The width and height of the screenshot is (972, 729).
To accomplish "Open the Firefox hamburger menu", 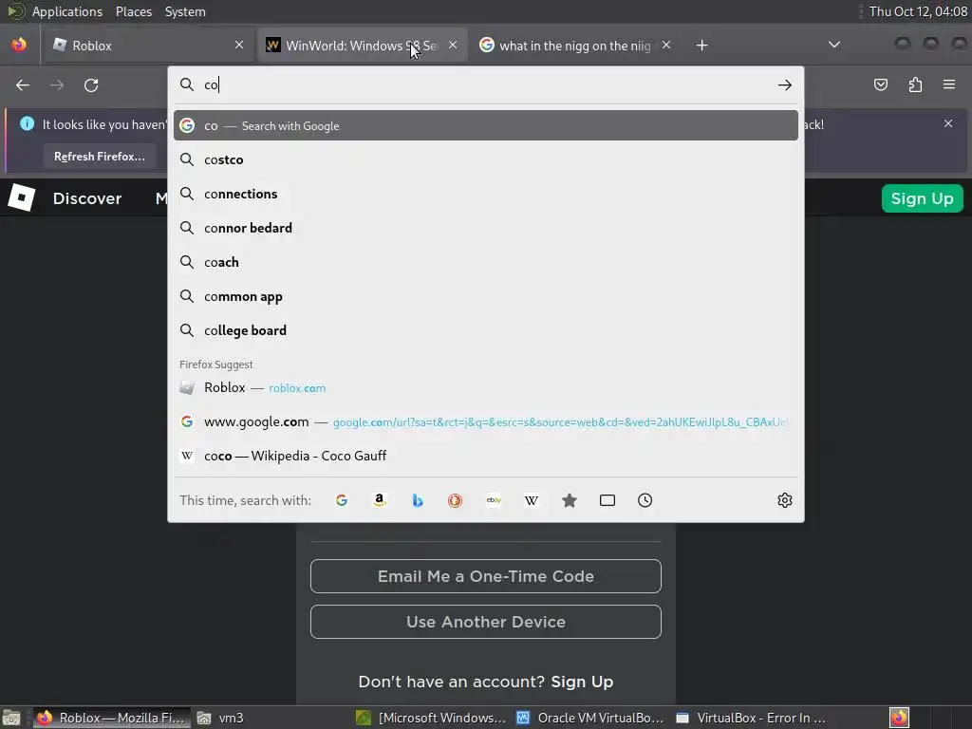I will pos(949,84).
